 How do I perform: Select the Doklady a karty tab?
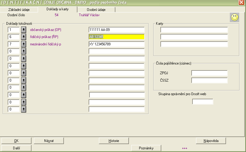[57, 9]
